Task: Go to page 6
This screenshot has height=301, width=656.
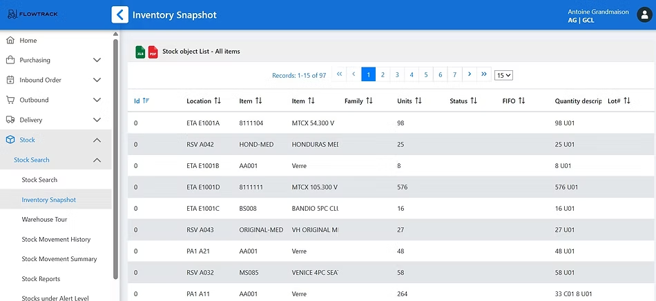Action: (441, 74)
